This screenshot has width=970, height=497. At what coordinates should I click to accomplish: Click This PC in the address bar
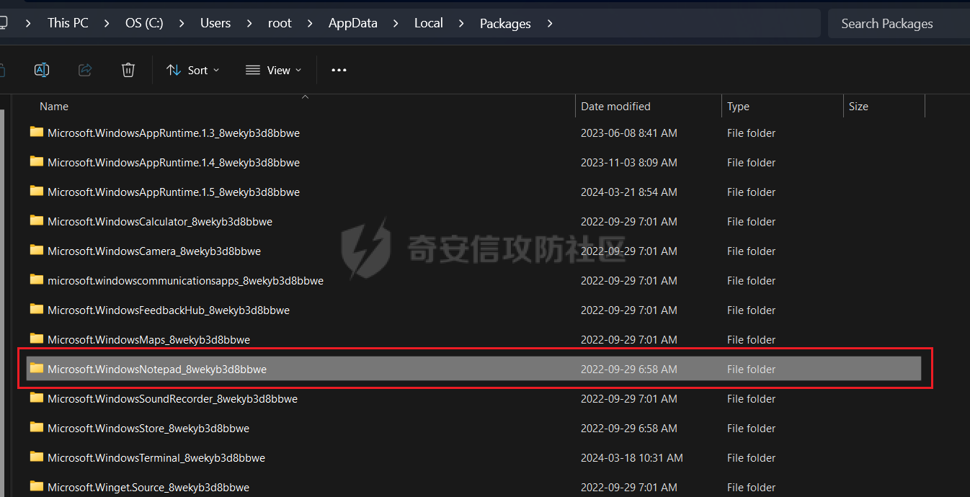pos(68,23)
